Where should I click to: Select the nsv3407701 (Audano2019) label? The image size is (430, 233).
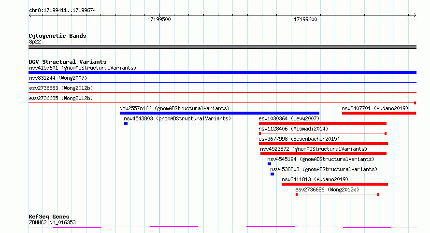pos(375,108)
